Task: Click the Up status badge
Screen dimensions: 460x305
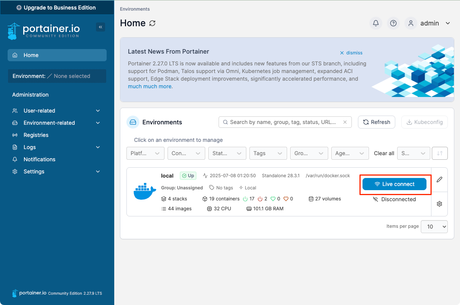Action: 188,176
